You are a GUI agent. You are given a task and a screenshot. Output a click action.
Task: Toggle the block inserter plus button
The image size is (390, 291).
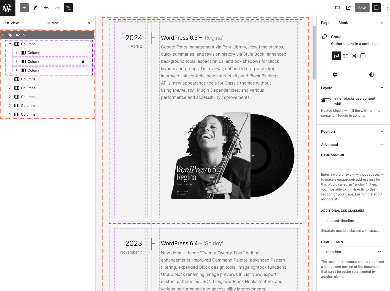(x=24, y=8)
